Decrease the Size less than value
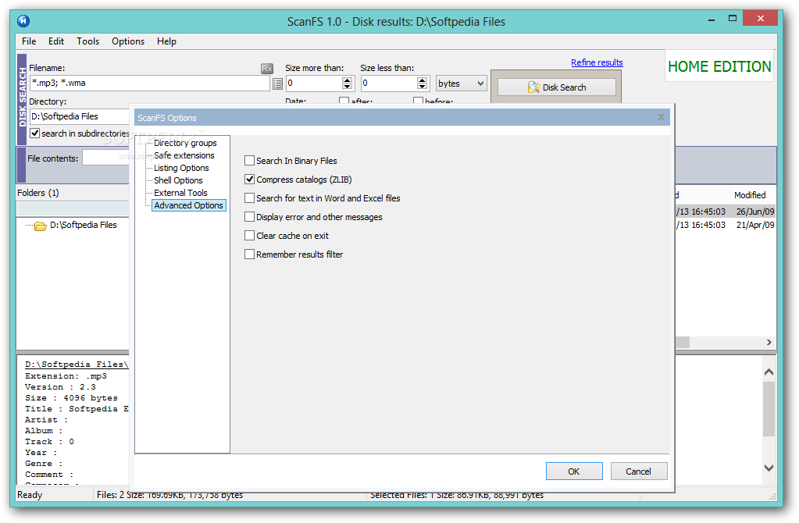This screenshot has height=523, width=799. click(x=422, y=87)
